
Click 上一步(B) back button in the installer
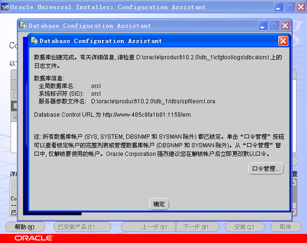[x=148, y=227]
